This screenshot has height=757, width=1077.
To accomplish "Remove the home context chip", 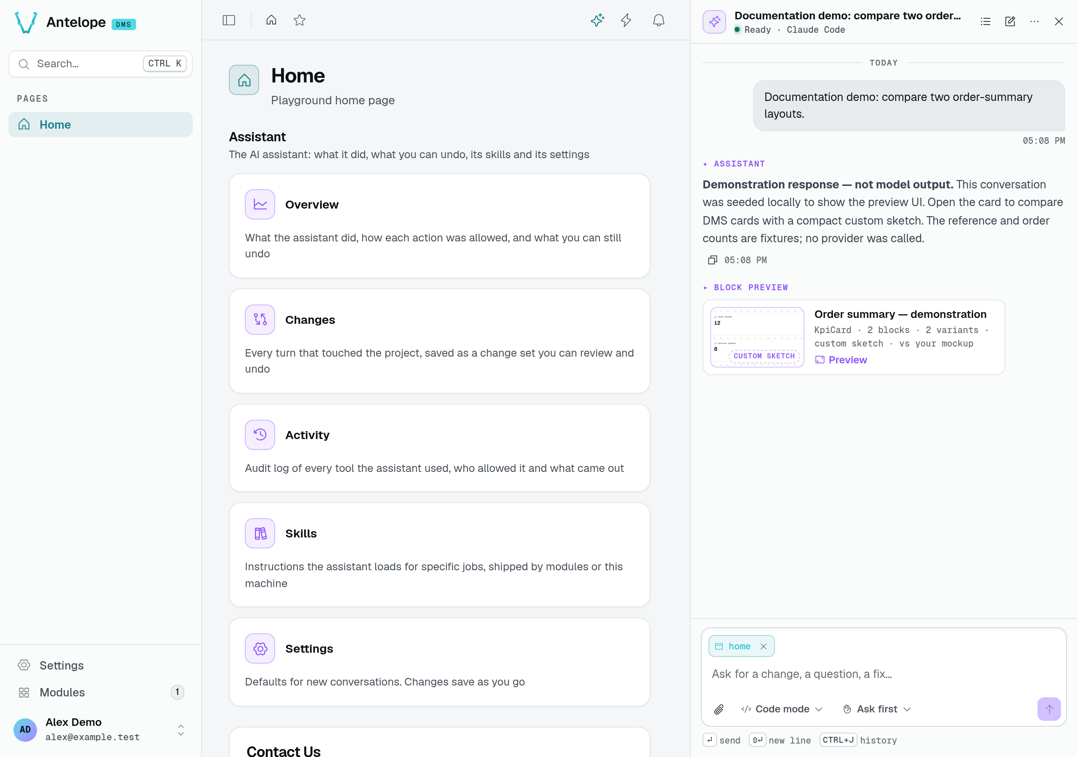I will click(x=764, y=646).
